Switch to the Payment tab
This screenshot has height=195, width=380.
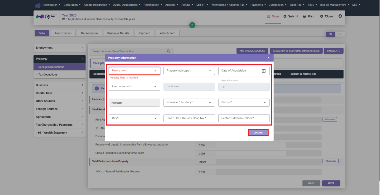(145, 33)
